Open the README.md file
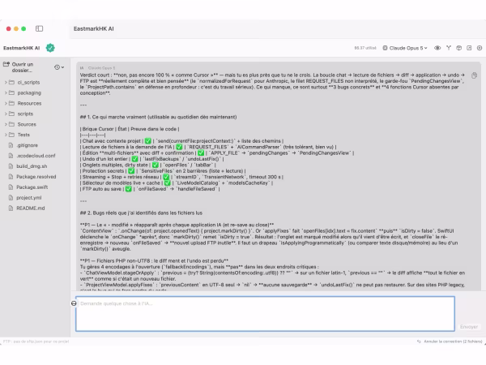This screenshot has height=365, width=486. click(31, 208)
